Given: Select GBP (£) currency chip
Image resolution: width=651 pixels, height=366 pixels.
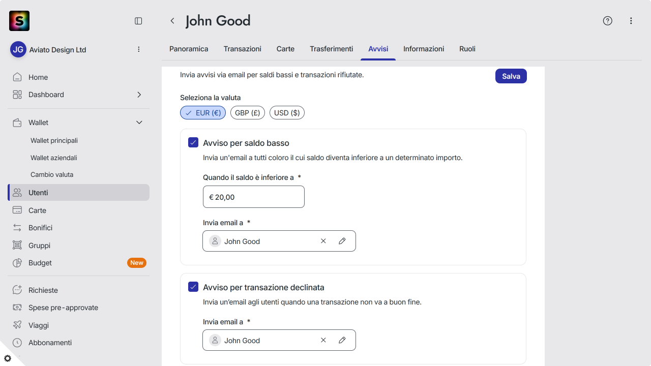Looking at the screenshot, I should (248, 113).
